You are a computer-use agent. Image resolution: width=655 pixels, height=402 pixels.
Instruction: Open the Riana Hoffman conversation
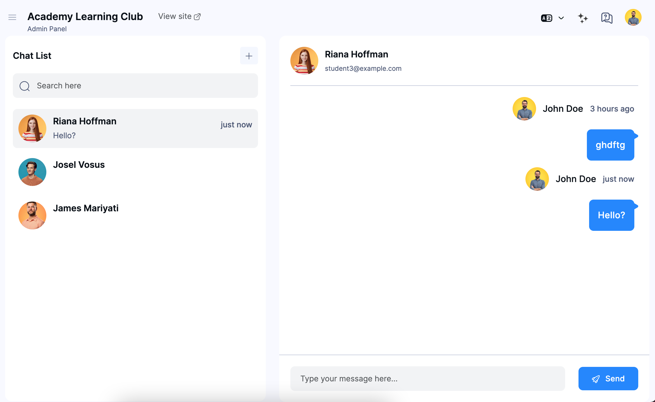click(135, 129)
